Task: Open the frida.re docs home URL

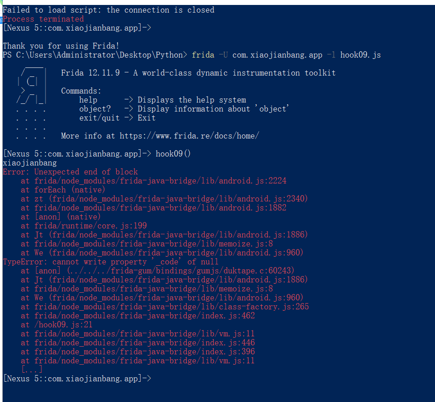Action: point(190,136)
